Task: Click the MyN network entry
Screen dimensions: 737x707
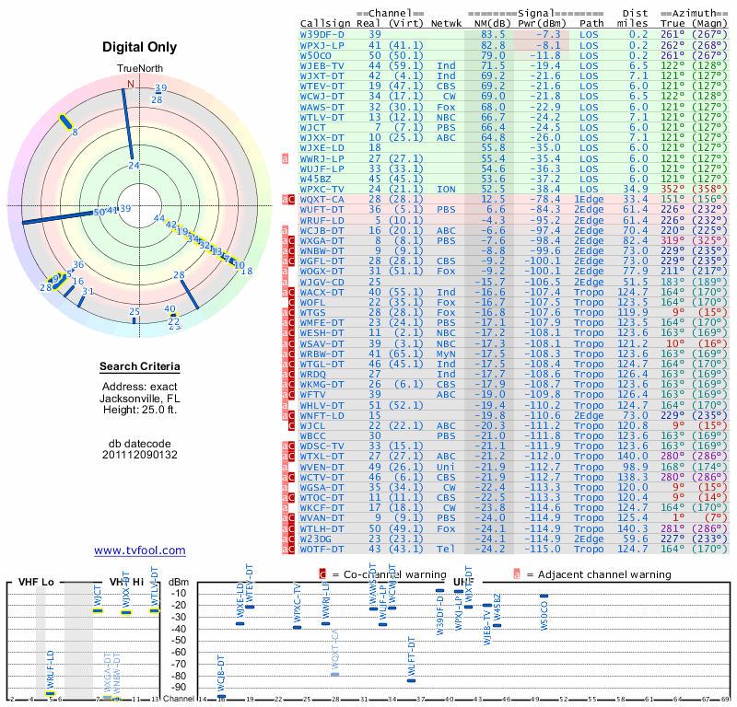Action: tap(446, 354)
